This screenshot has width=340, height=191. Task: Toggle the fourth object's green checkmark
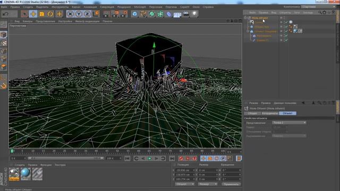[x=286, y=31]
